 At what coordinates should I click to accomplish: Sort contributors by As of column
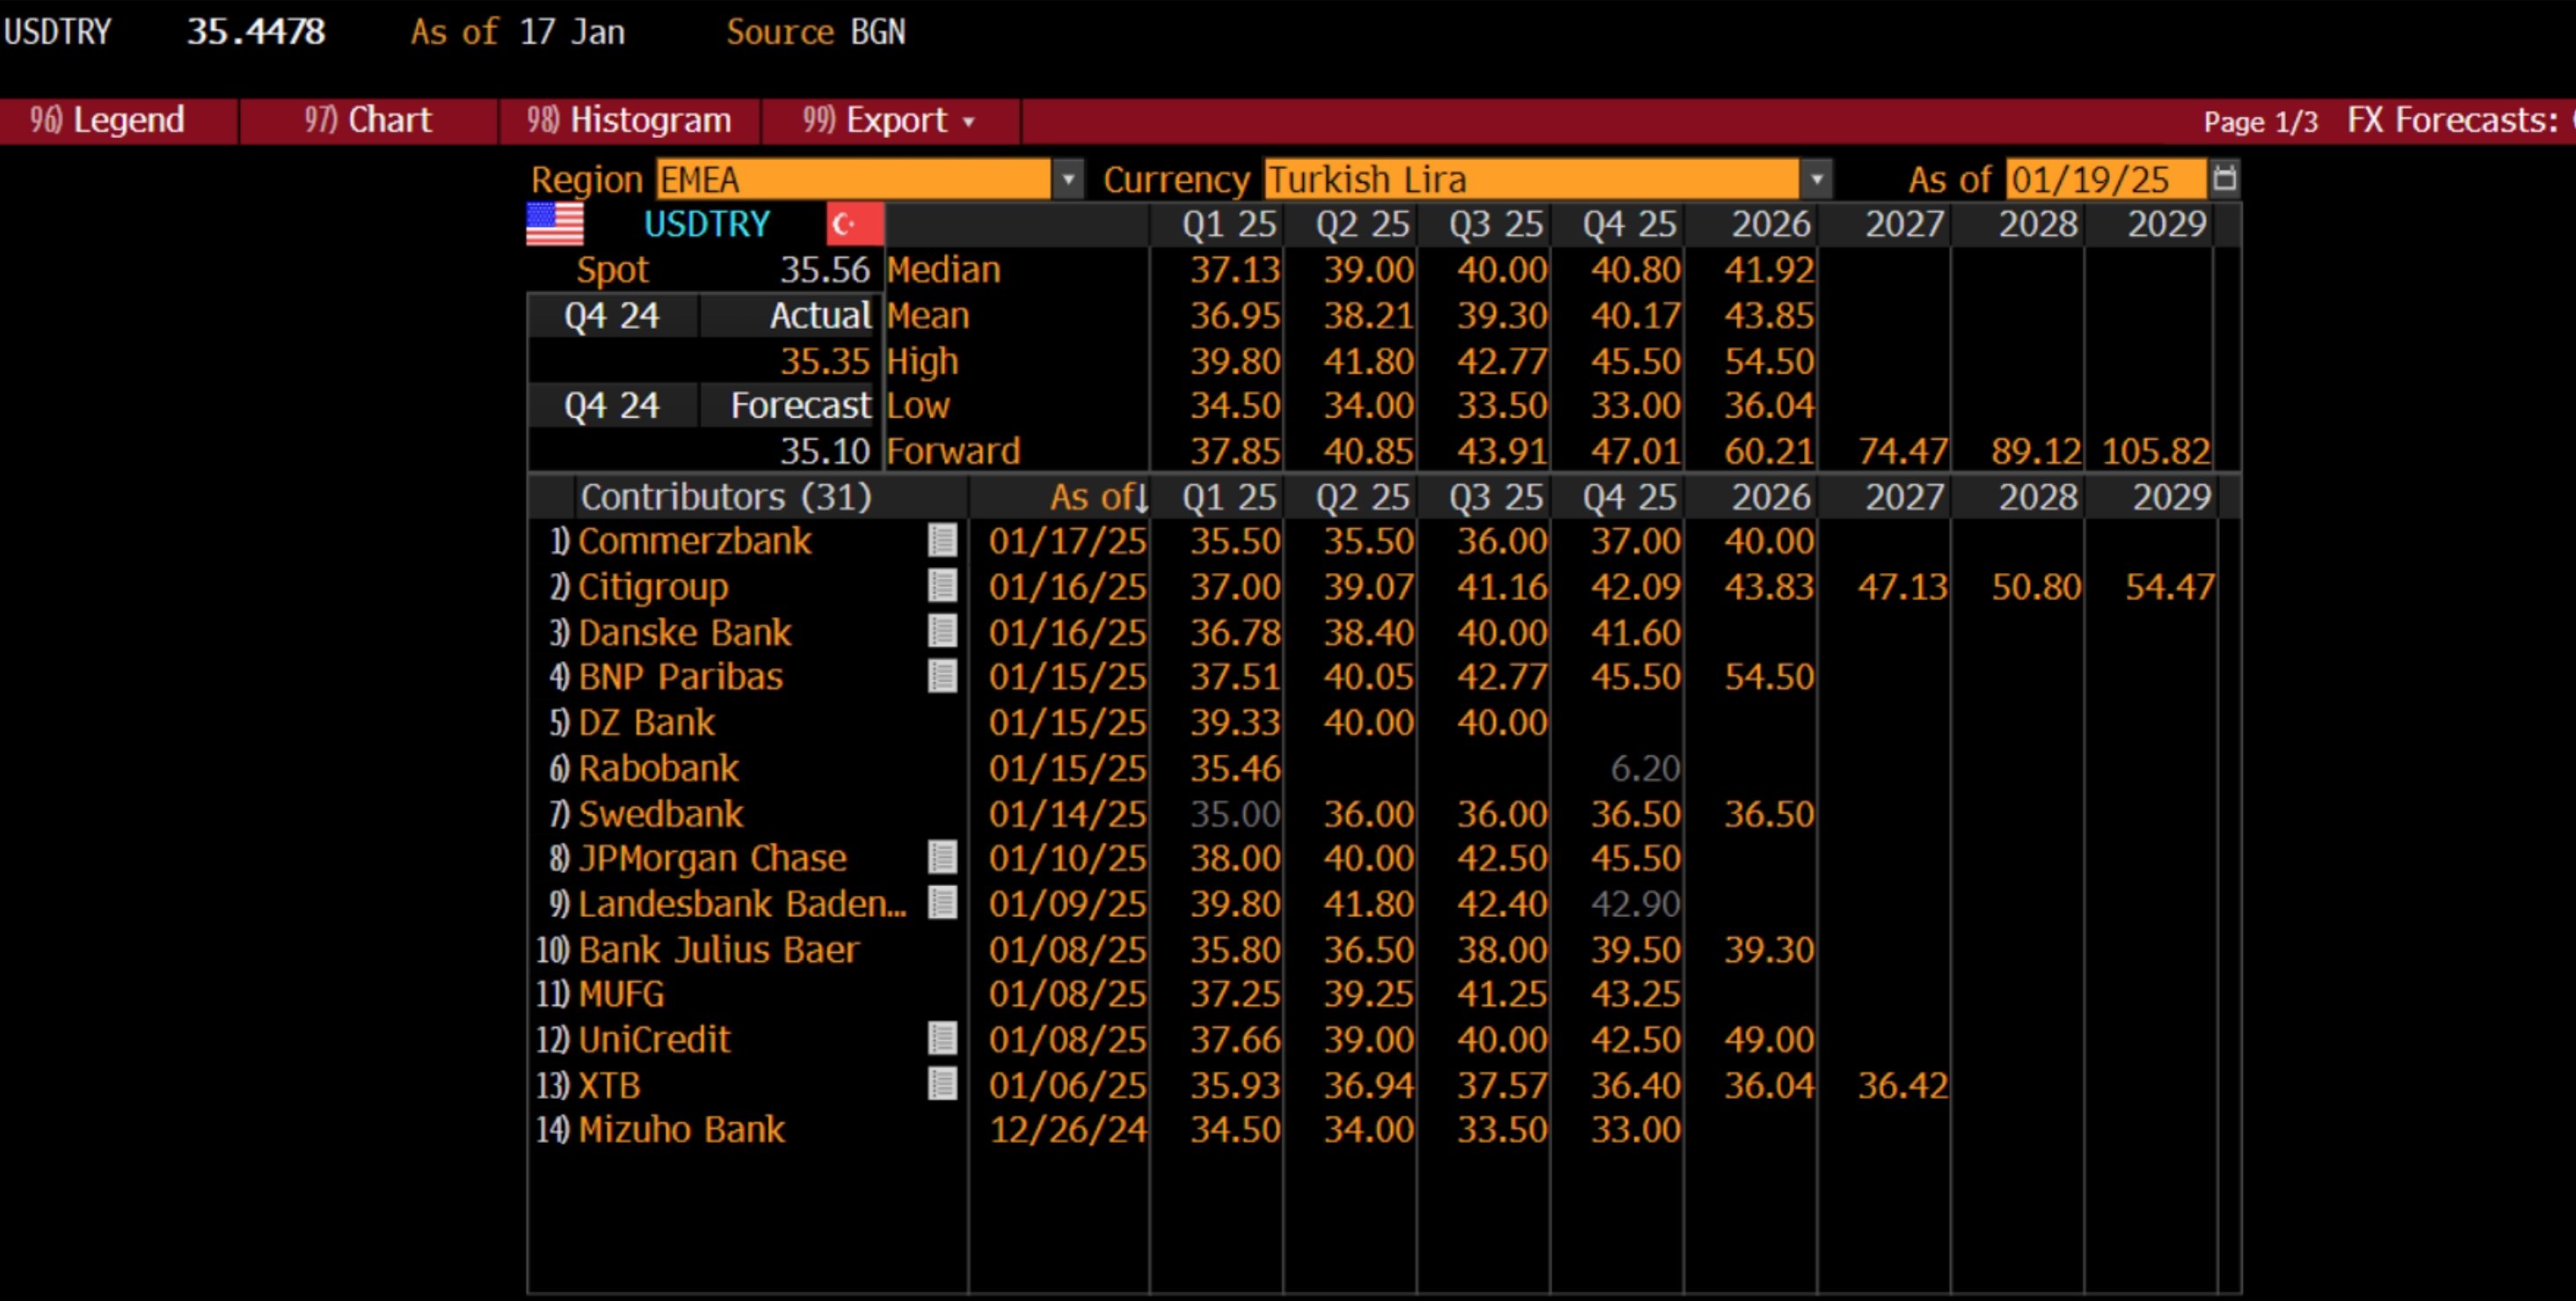tap(1095, 497)
